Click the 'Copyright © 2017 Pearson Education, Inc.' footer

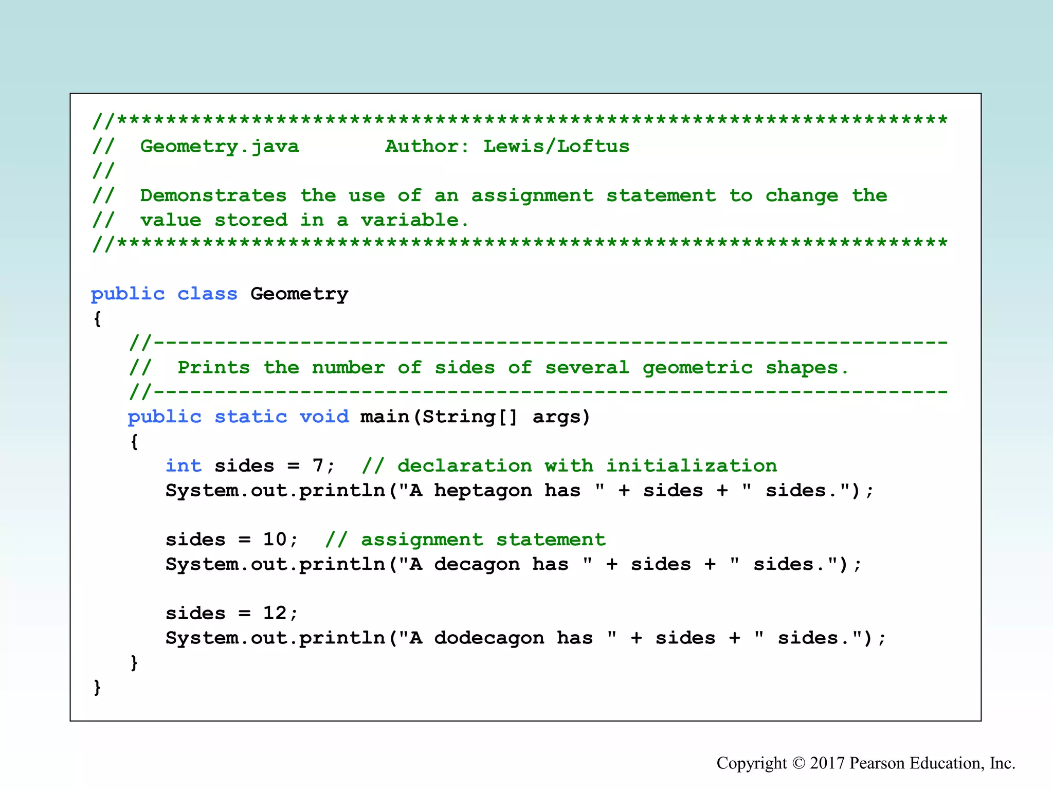(866, 763)
